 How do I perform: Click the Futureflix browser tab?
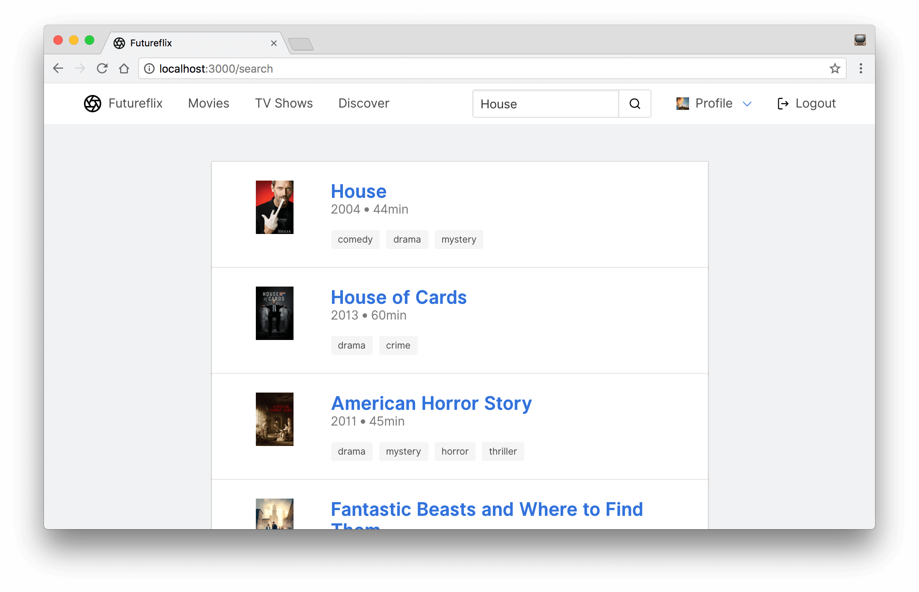coord(195,43)
